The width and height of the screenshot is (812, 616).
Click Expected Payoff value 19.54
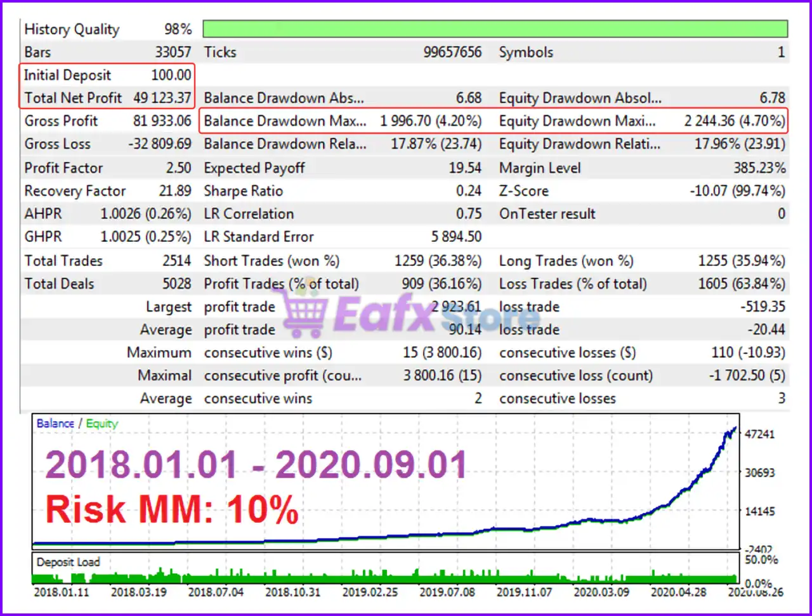click(465, 167)
